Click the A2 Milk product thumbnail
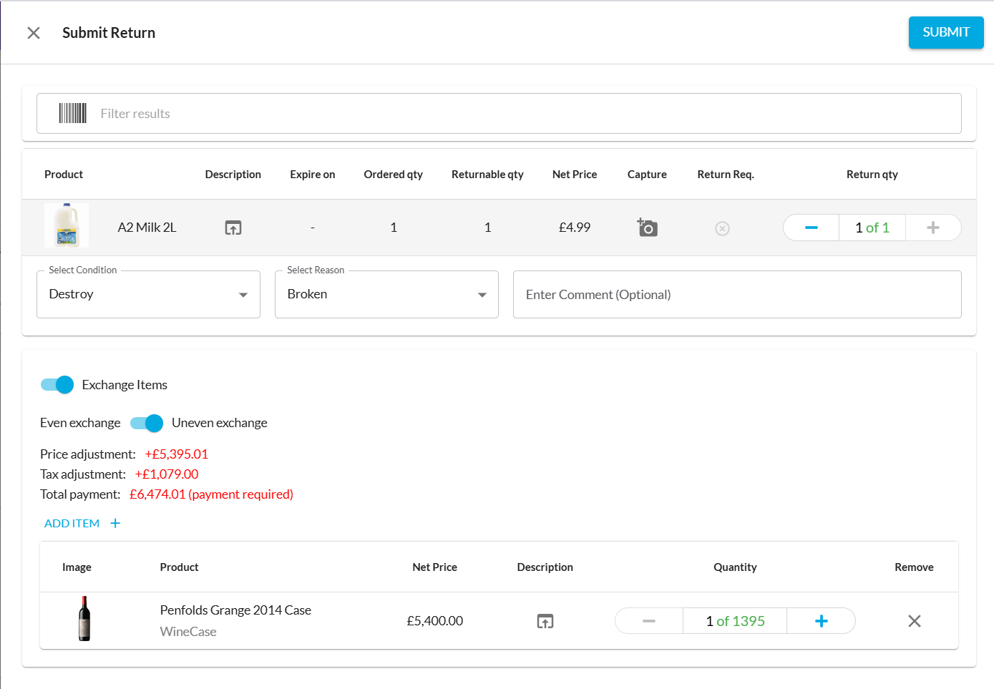This screenshot has height=689, width=994. [x=67, y=225]
